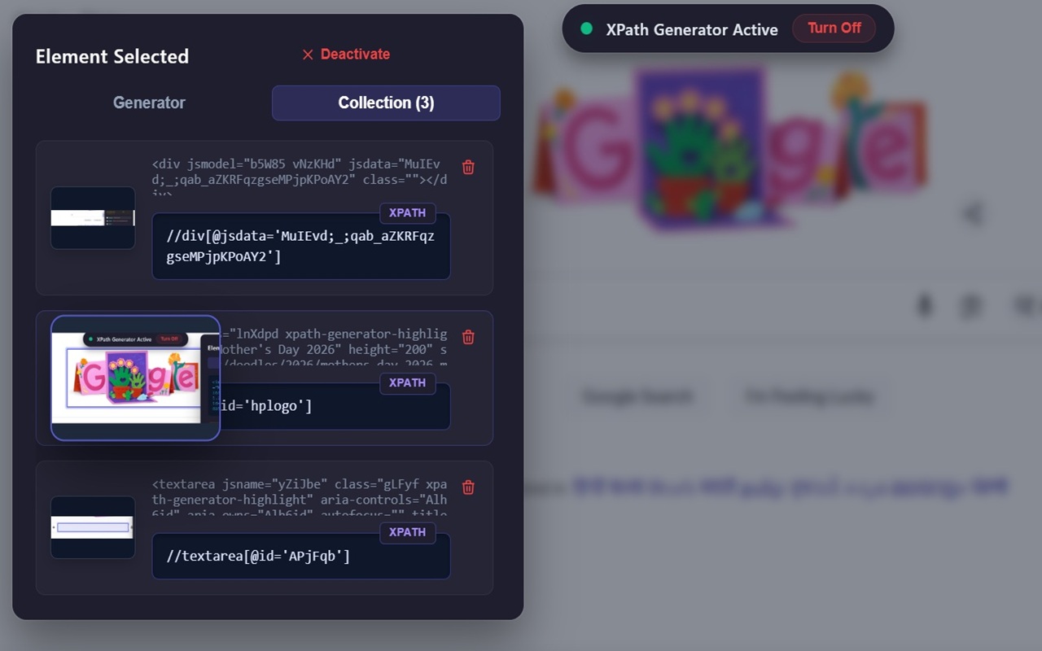Click the blurred share icon near doodle
Image resolution: width=1042 pixels, height=651 pixels.
[973, 214]
